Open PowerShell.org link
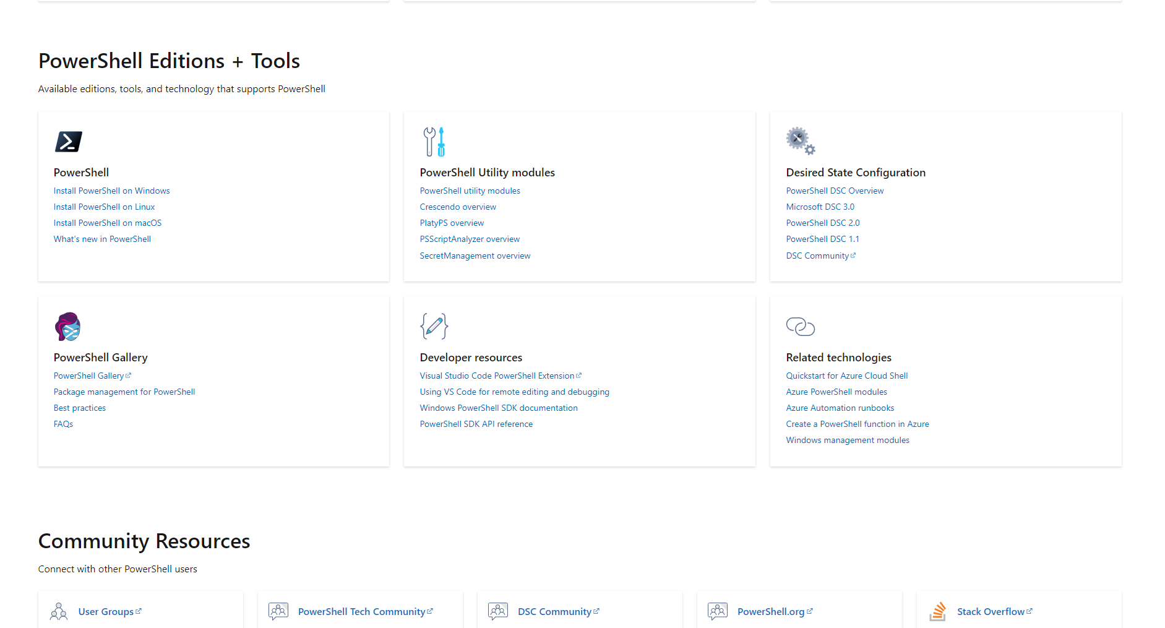The height and width of the screenshot is (628, 1165). point(771,611)
